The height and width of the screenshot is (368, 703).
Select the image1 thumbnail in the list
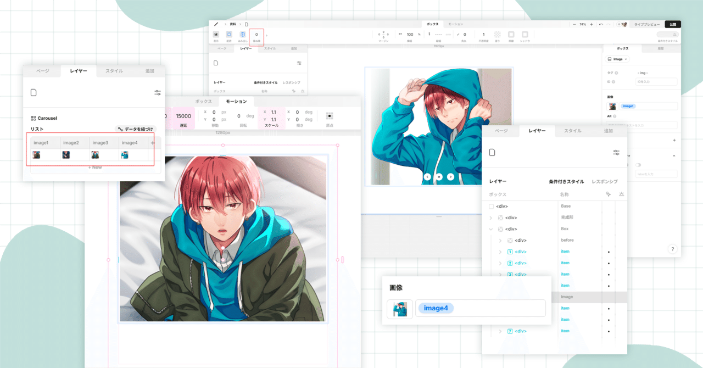point(36,155)
